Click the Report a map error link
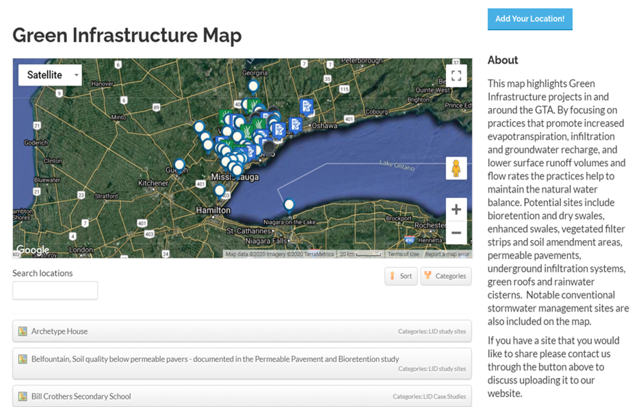 pyautogui.click(x=447, y=254)
